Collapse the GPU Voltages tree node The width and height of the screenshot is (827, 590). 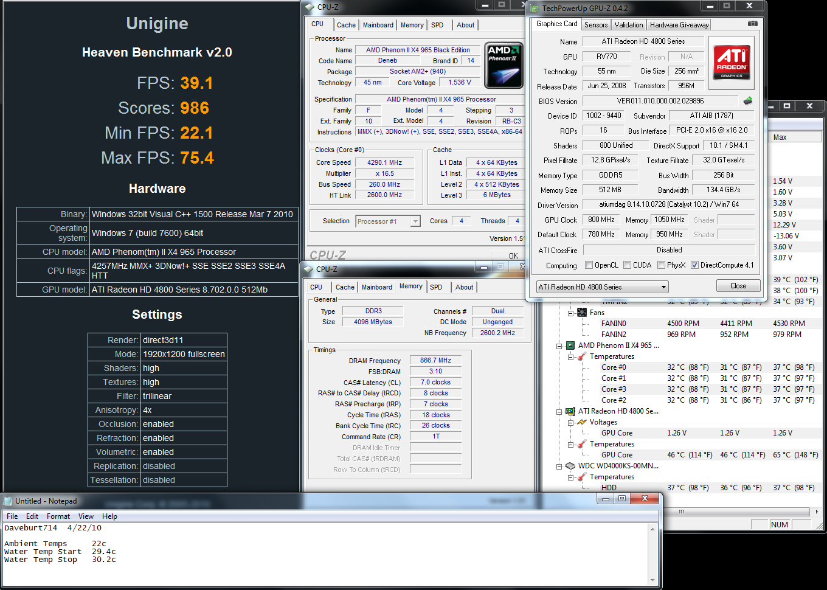(571, 422)
